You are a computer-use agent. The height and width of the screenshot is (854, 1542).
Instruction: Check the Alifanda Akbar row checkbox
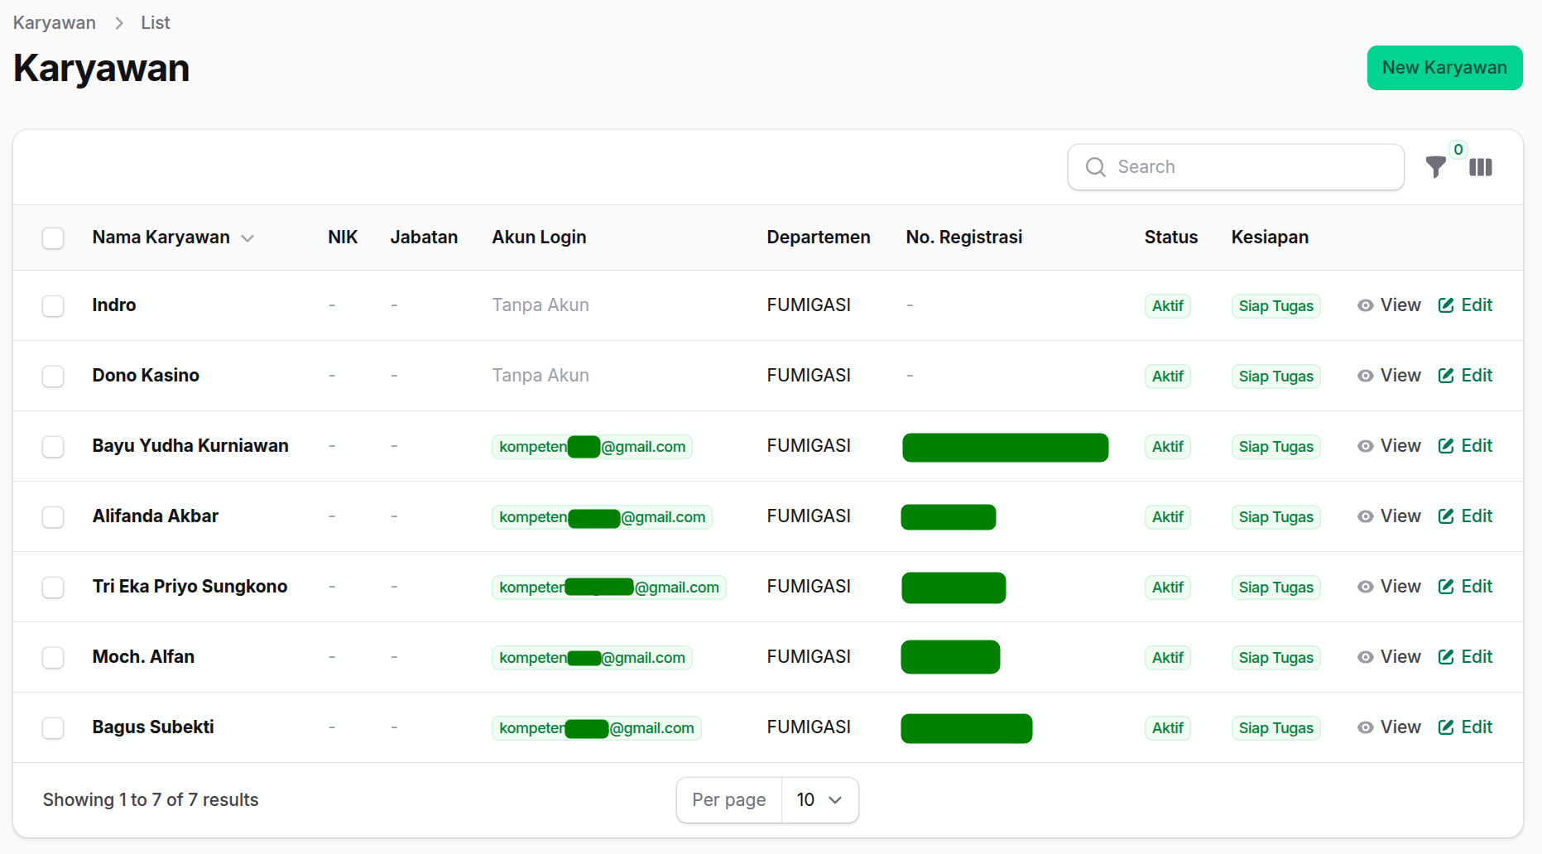53,517
